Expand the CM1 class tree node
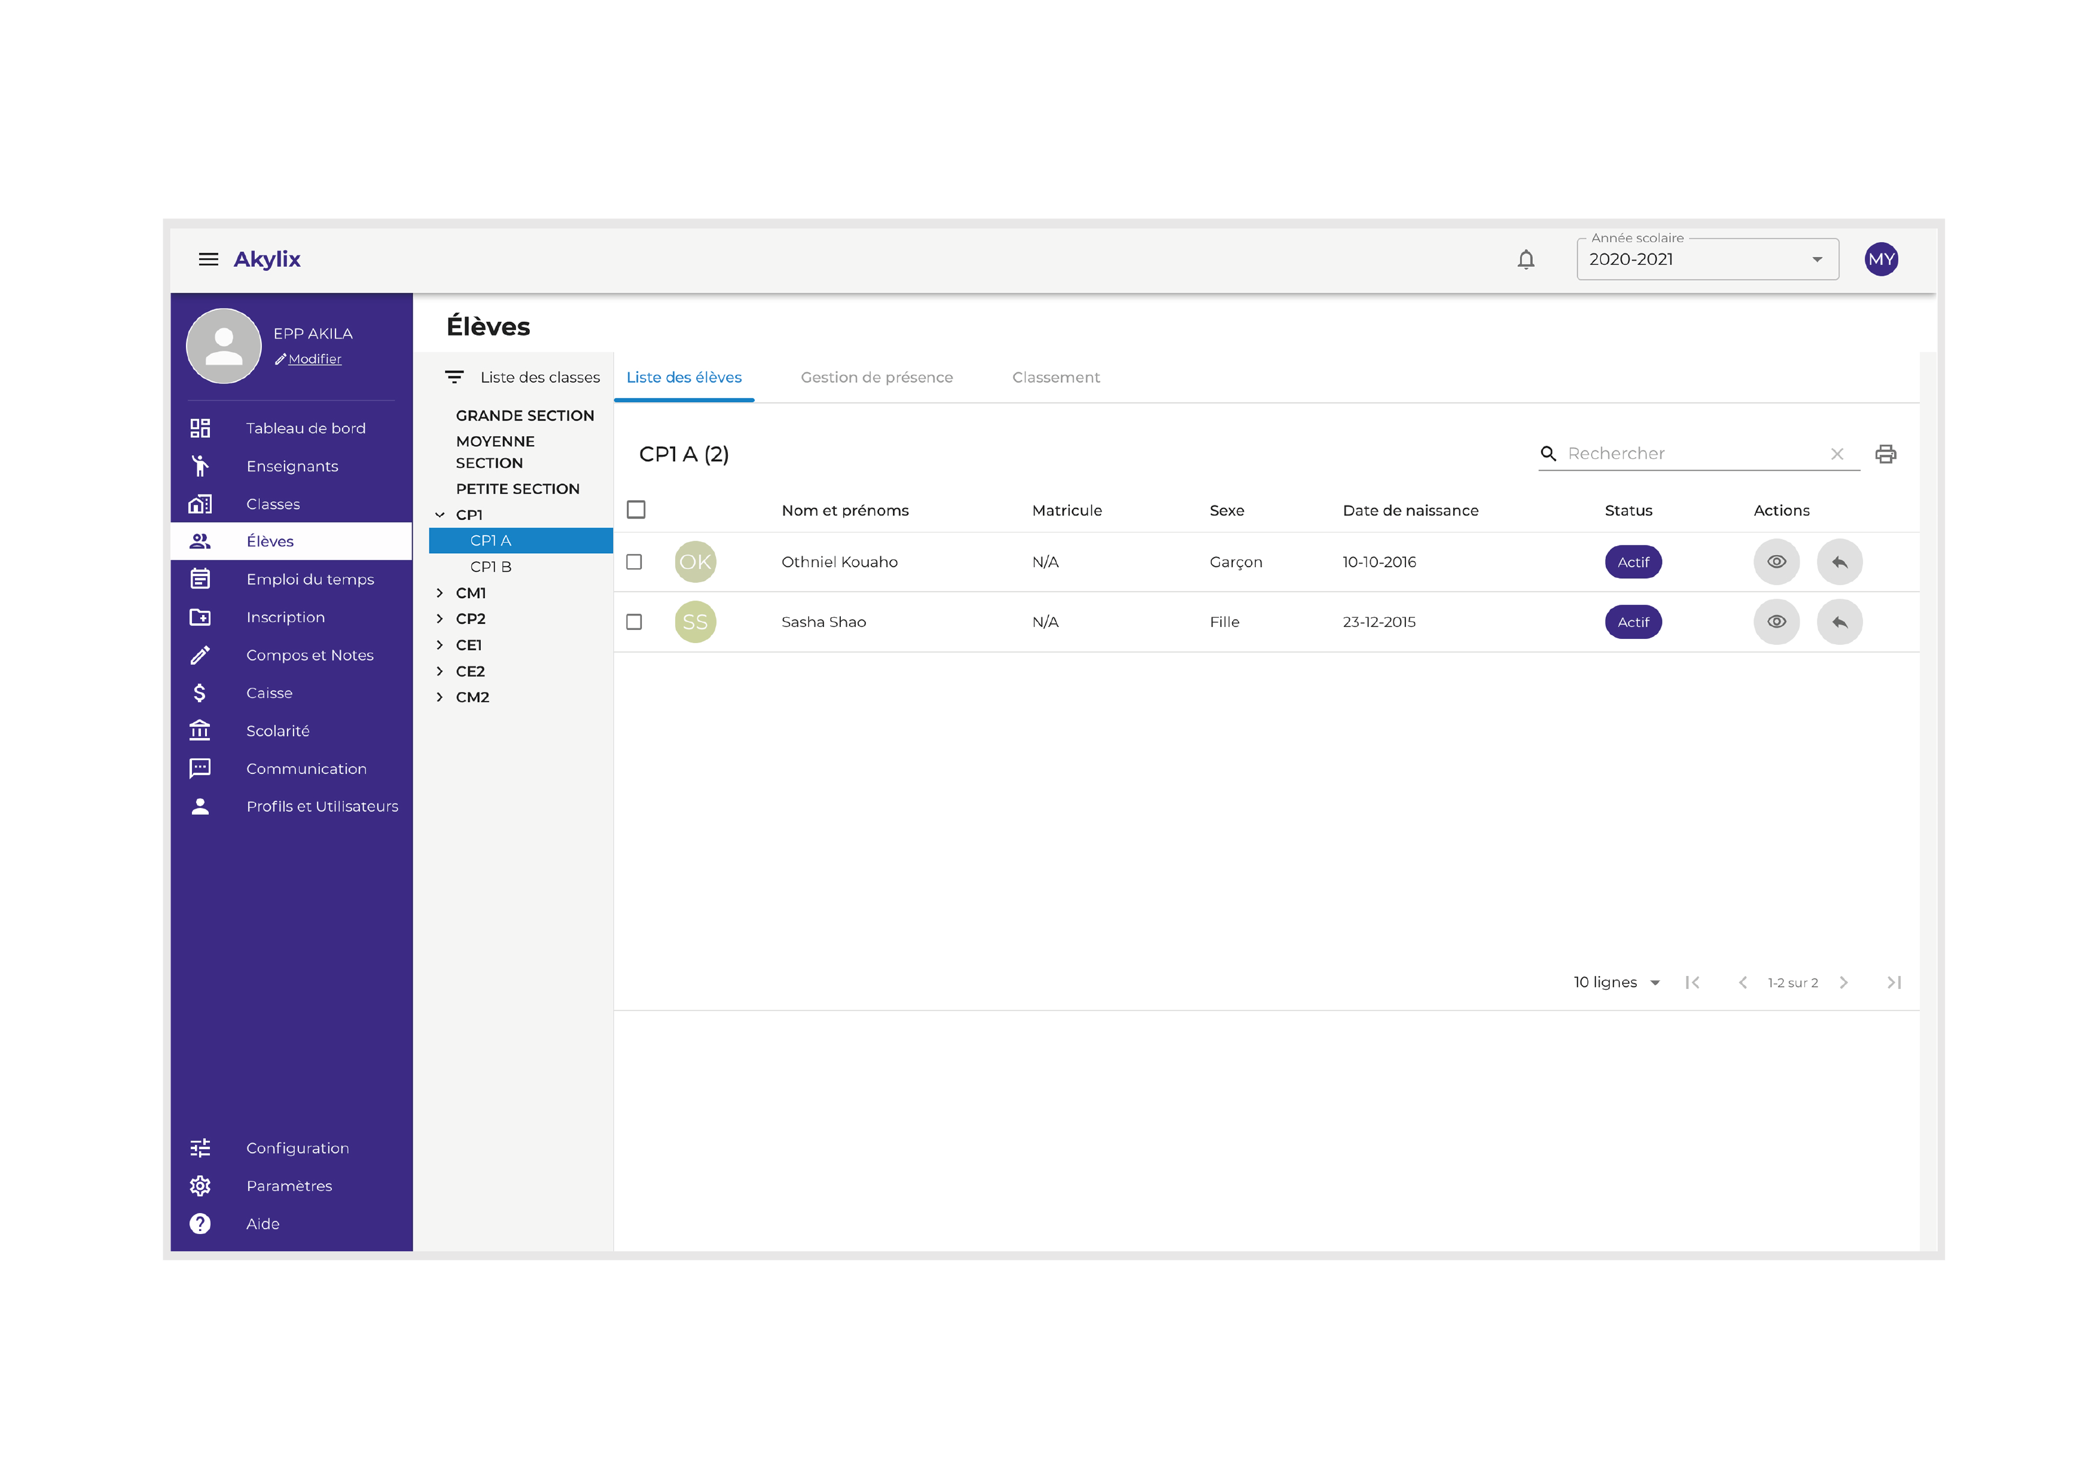The width and height of the screenshot is (2098, 1484). click(x=440, y=593)
